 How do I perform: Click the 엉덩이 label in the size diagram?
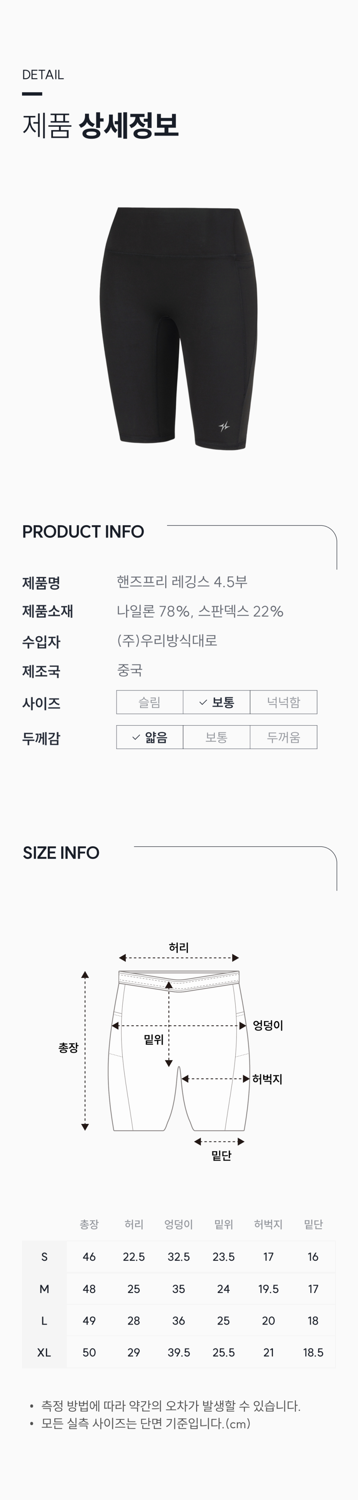point(268,1025)
